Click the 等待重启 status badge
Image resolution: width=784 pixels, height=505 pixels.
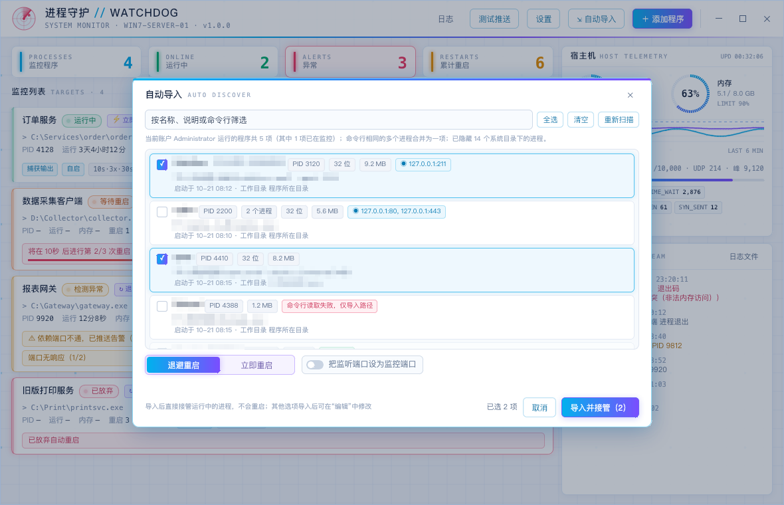pyautogui.click(x=110, y=201)
